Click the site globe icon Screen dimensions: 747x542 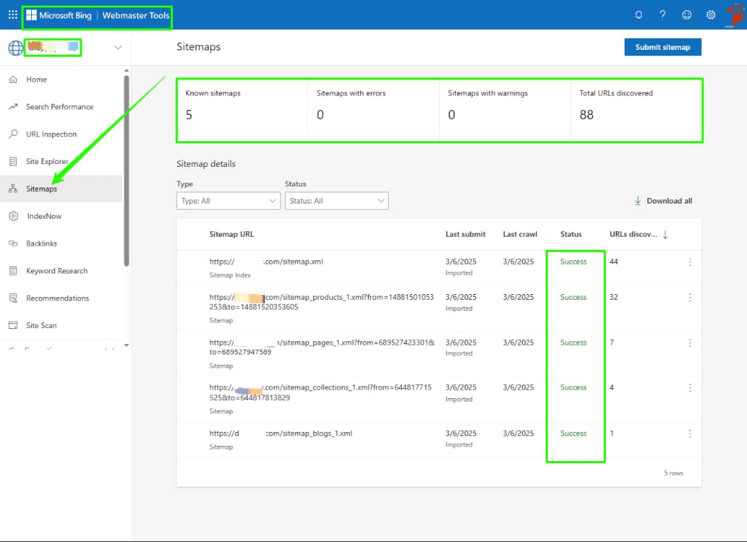pos(16,48)
